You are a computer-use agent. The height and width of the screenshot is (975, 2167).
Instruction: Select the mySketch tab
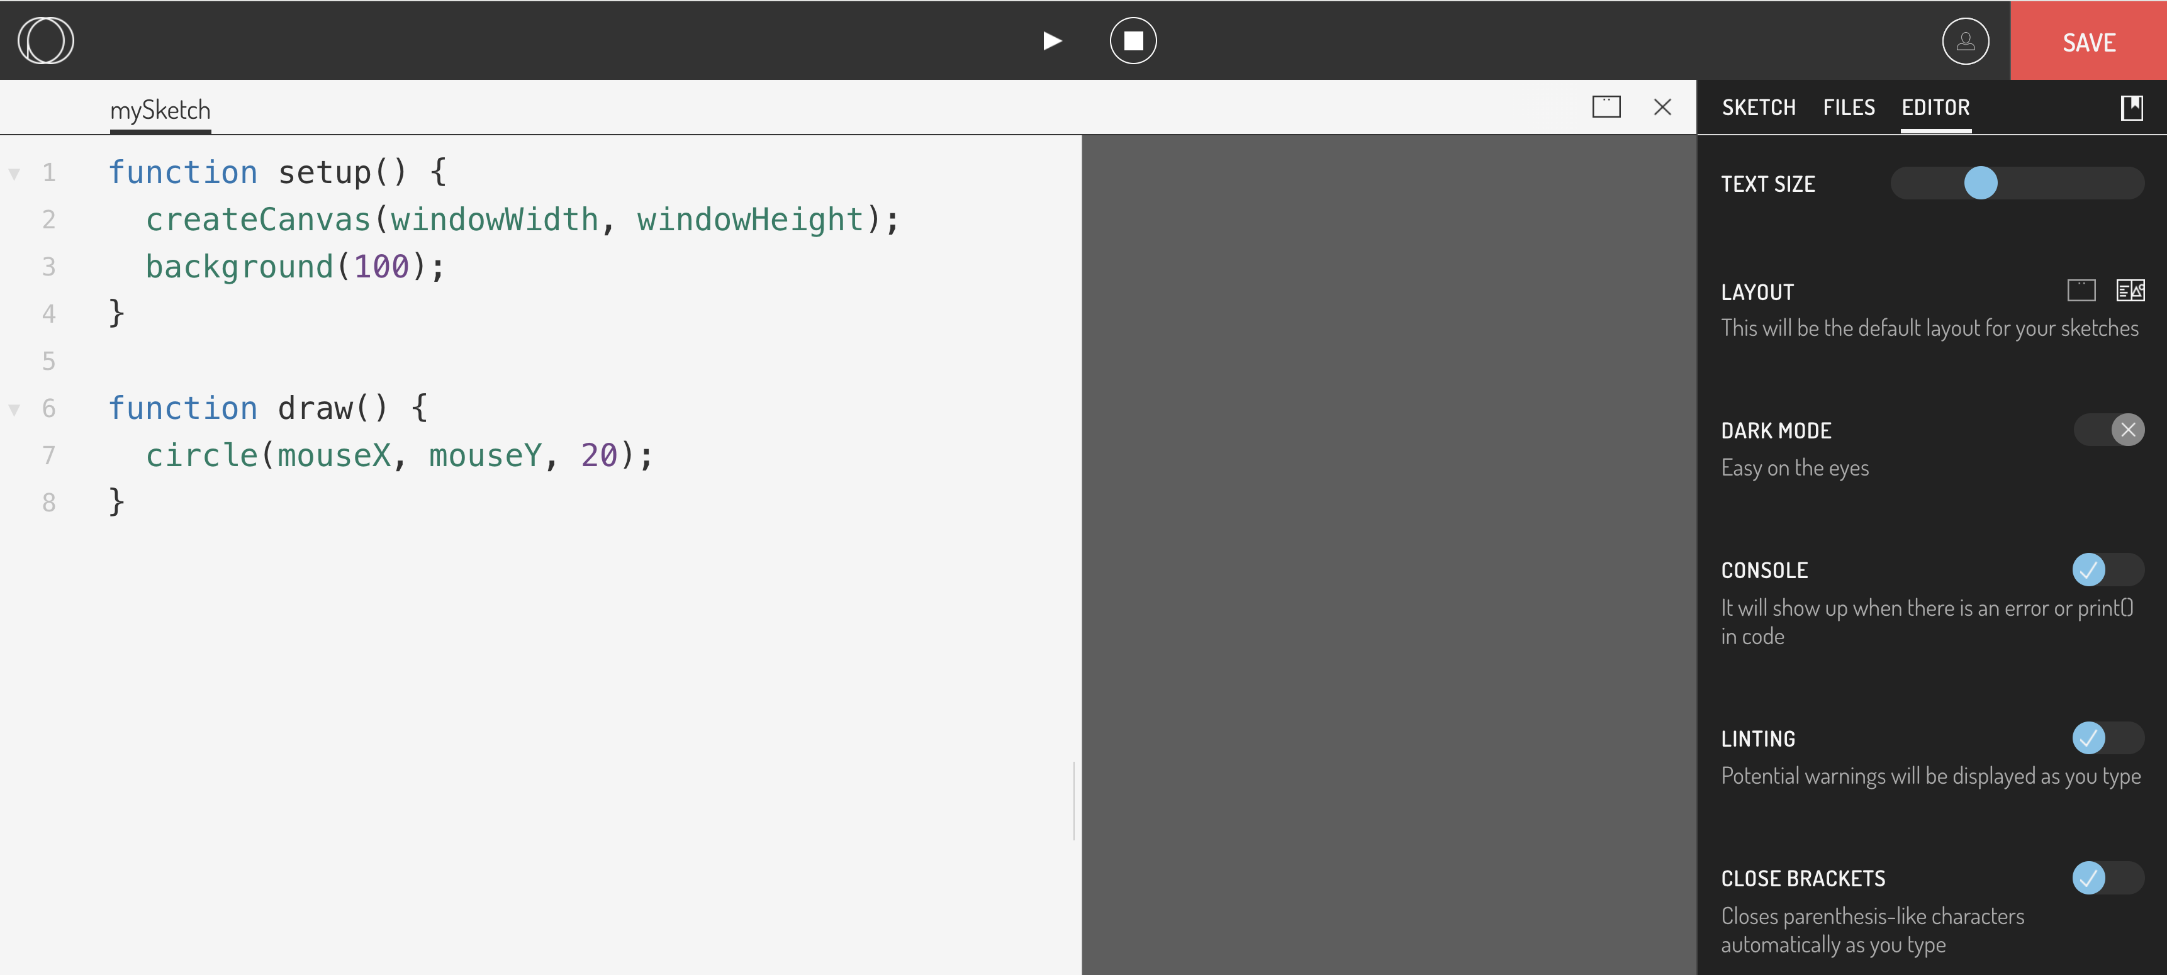click(x=160, y=108)
